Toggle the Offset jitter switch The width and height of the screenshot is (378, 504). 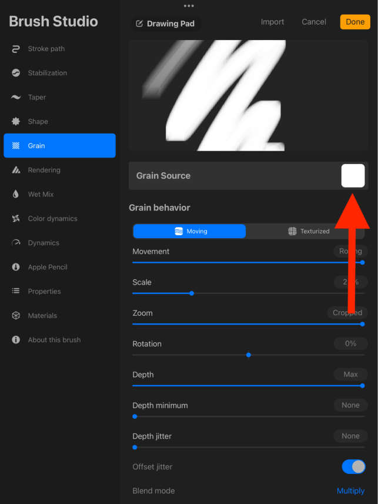(x=353, y=467)
